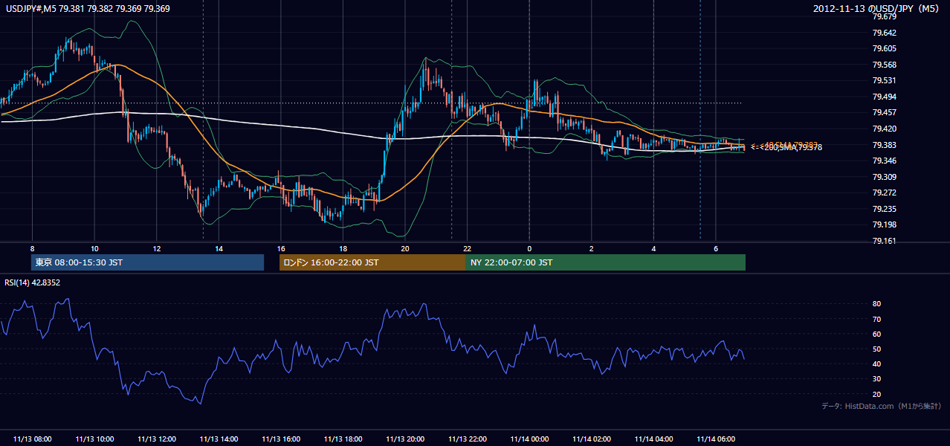Image resolution: width=950 pixels, height=446 pixels.
Task: Click price axis label 79.531
Action: [x=884, y=80]
